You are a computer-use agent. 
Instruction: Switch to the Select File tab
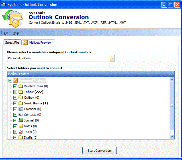[x=12, y=42]
